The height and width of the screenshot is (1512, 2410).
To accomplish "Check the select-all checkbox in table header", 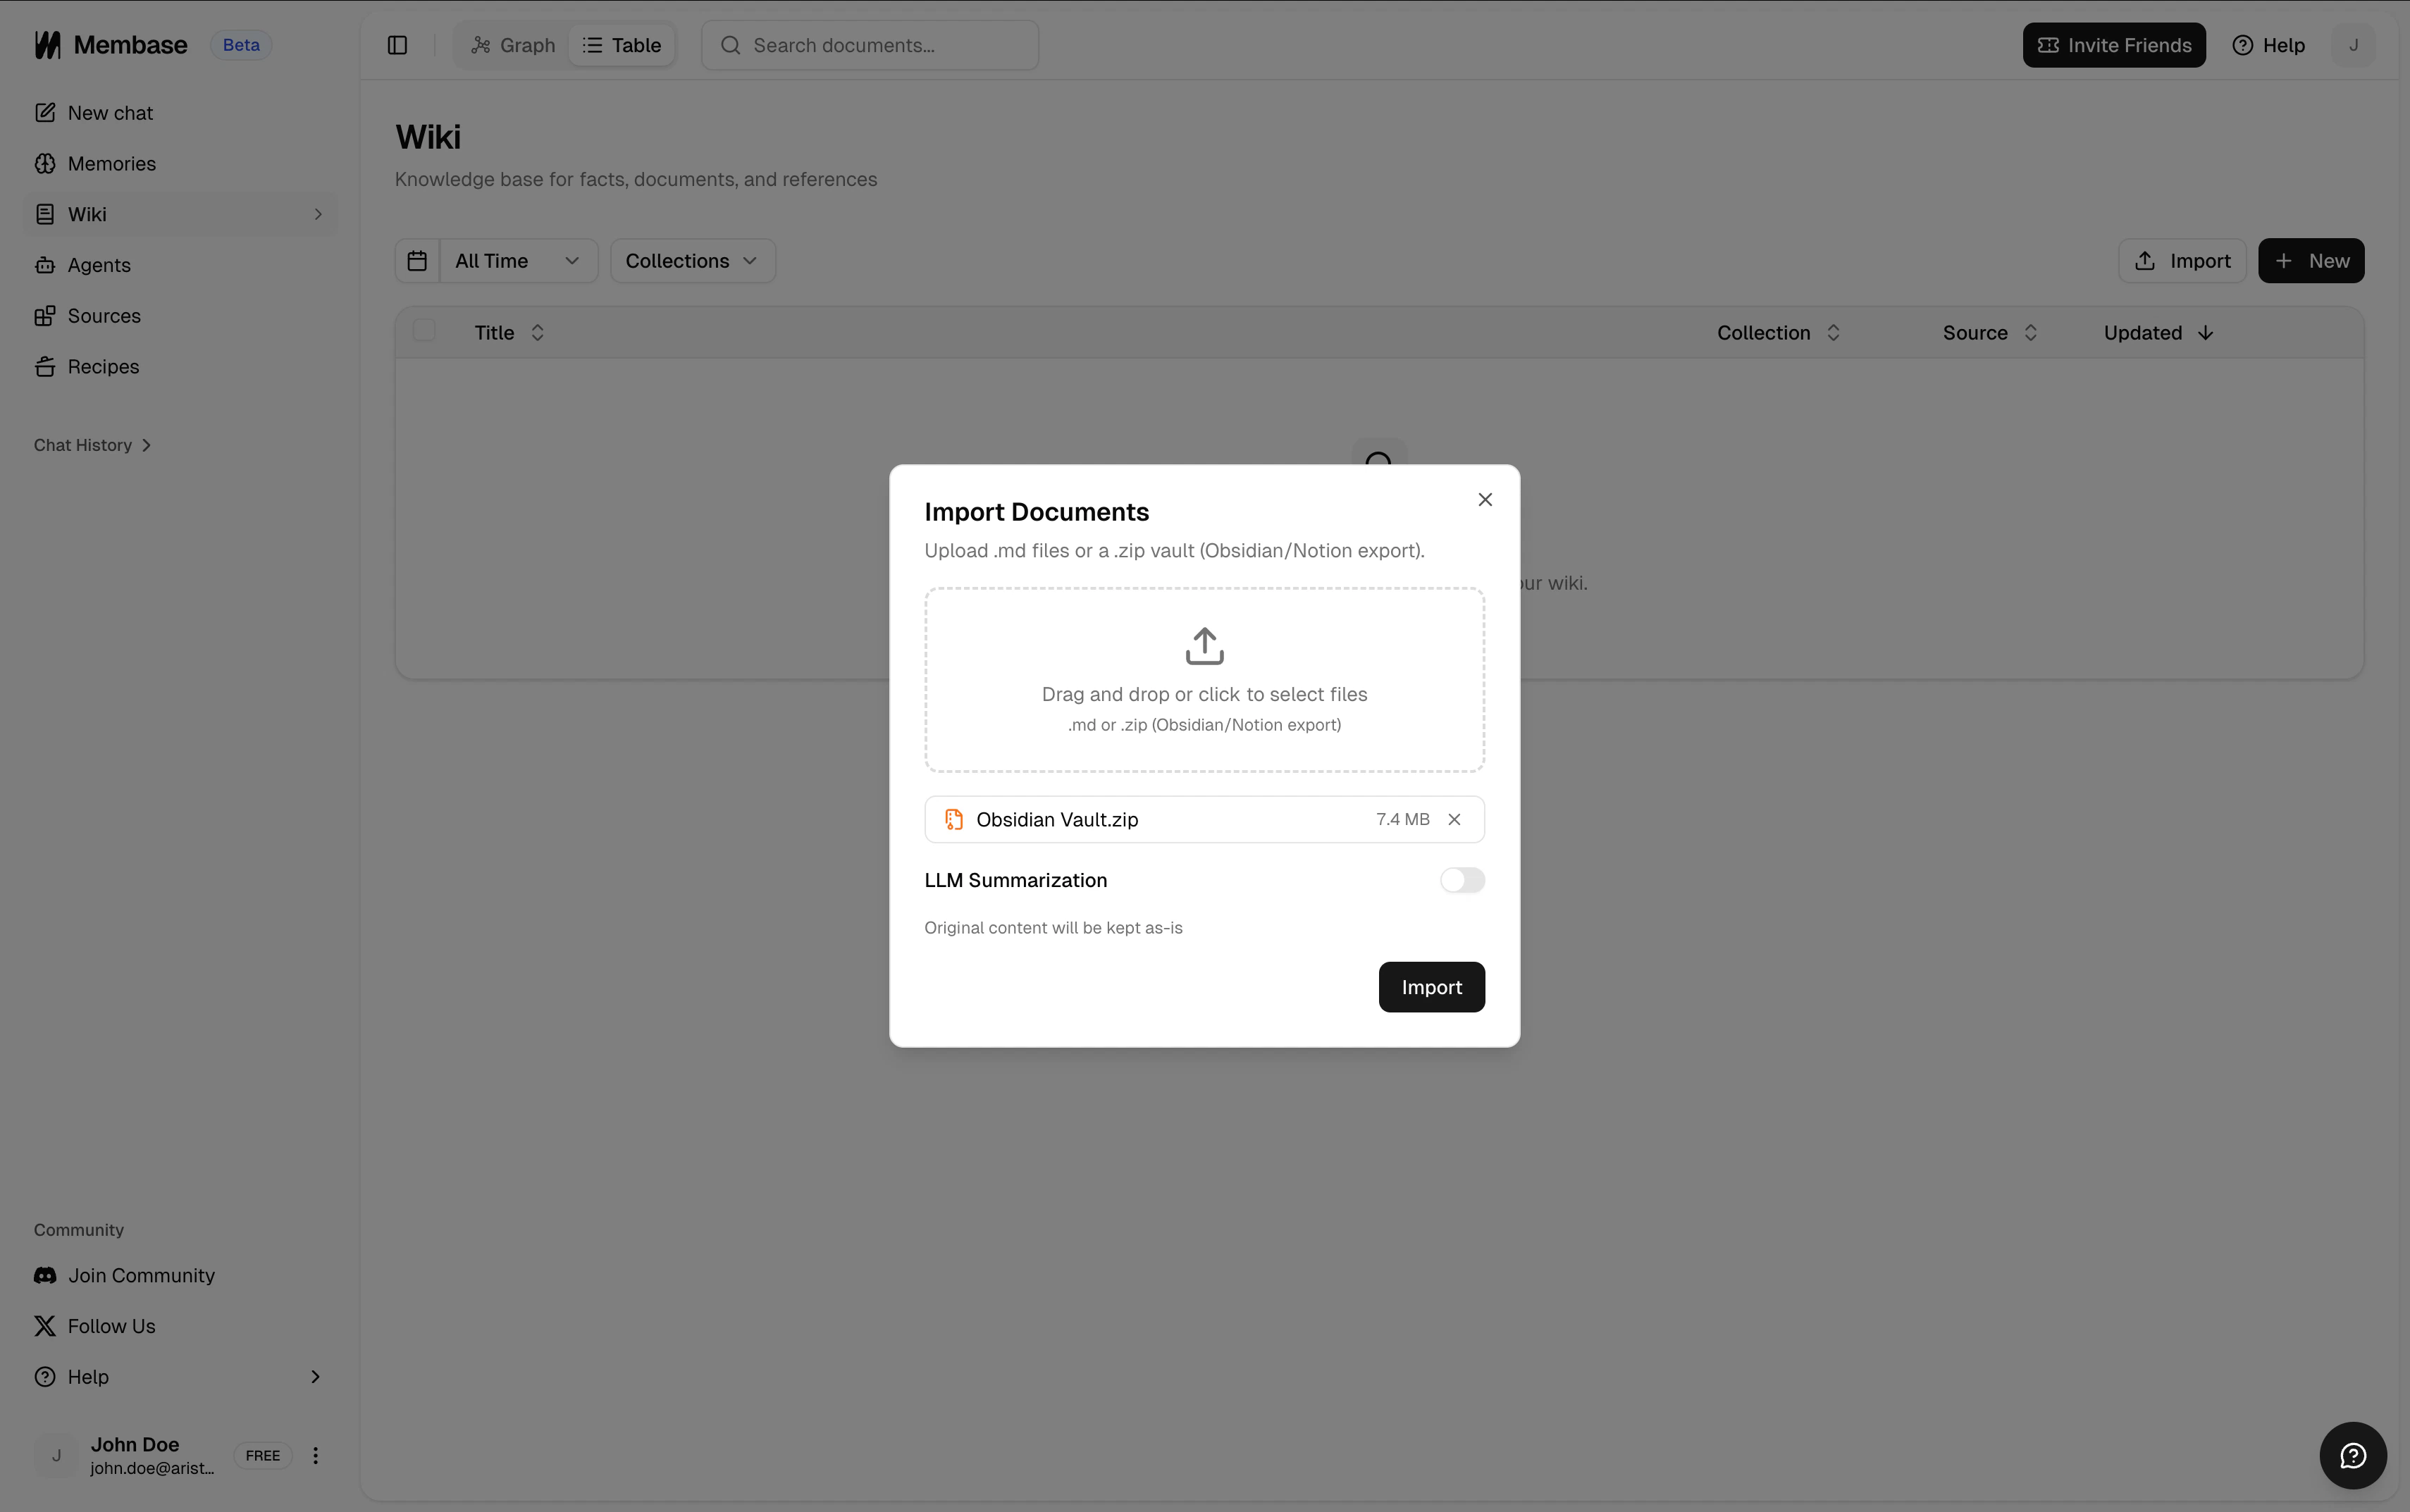I will tap(424, 331).
